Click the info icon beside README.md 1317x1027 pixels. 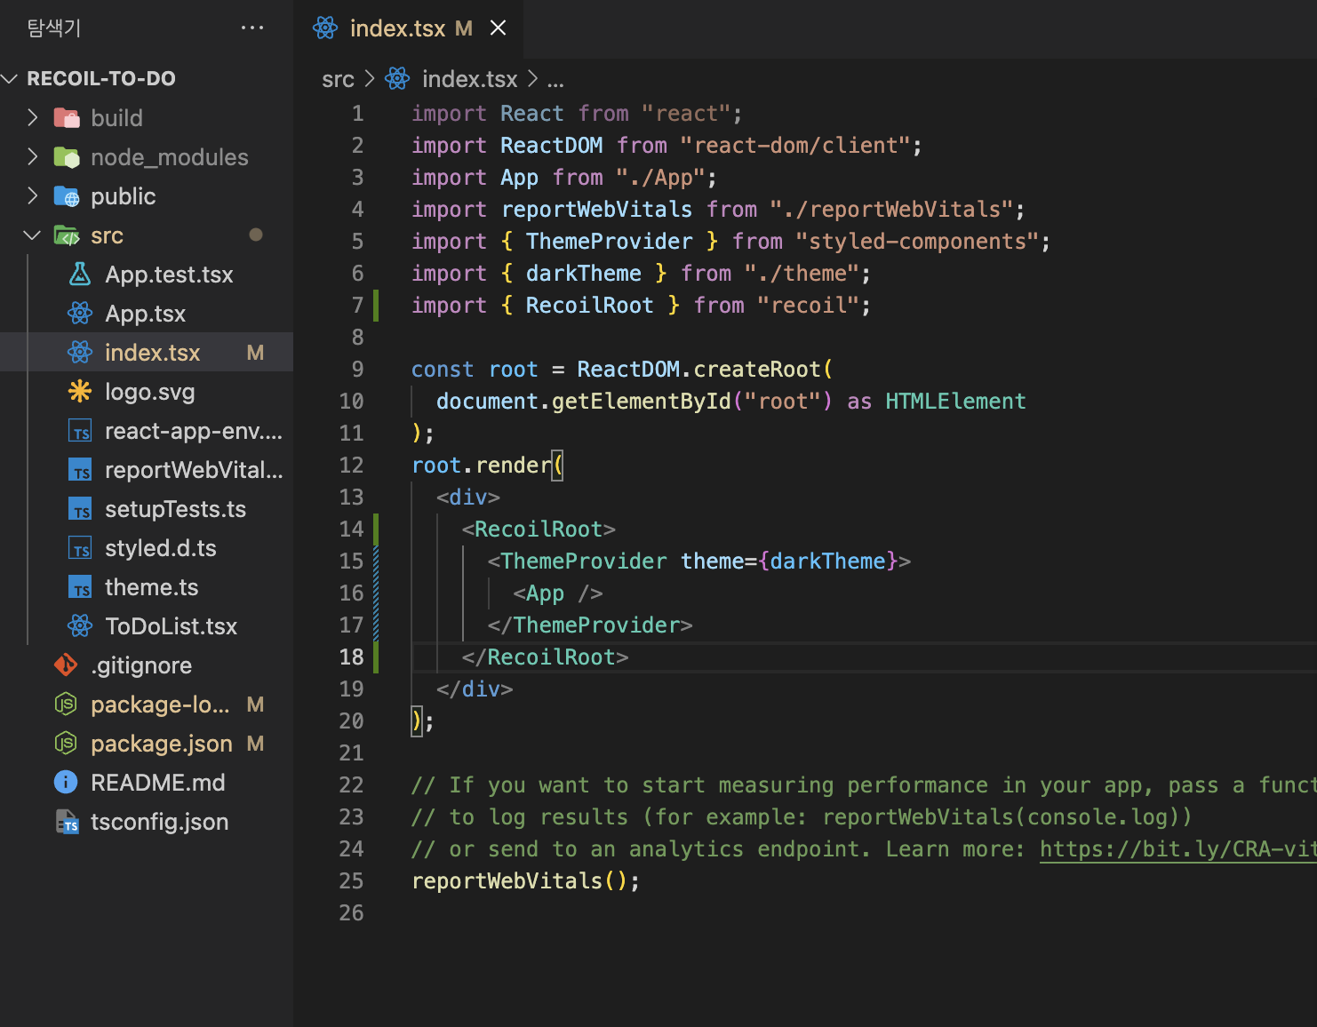pos(66,783)
